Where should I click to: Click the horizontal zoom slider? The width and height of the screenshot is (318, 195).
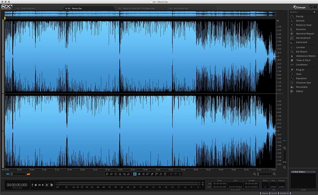(264, 174)
